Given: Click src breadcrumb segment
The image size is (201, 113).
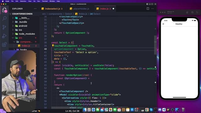Looking at the screenshot, I should 44,14.
